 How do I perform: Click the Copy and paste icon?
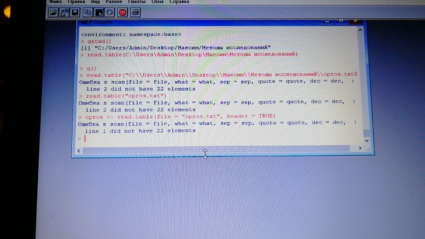tap(110, 13)
